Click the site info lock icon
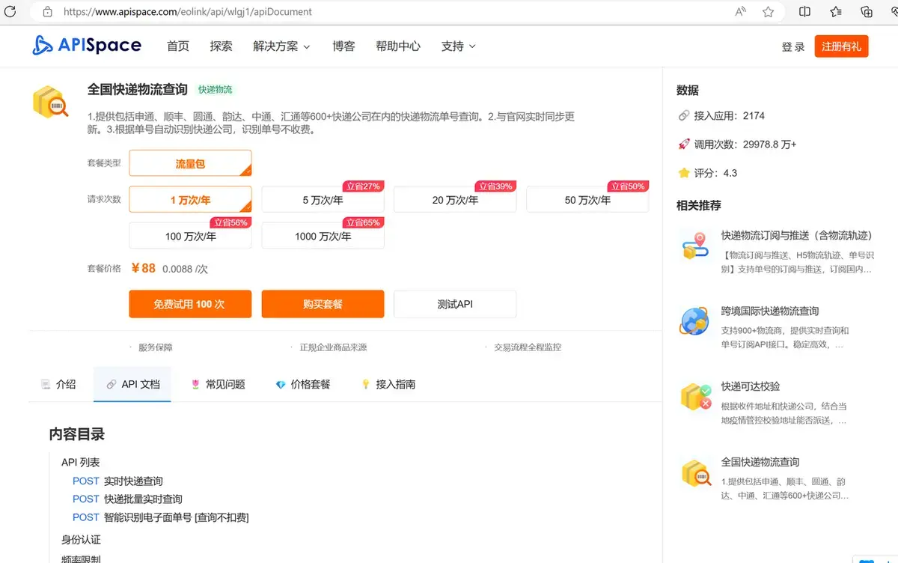 pos(48,12)
